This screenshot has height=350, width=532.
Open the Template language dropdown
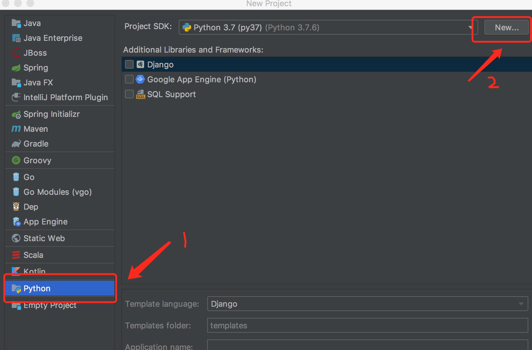[x=521, y=304]
